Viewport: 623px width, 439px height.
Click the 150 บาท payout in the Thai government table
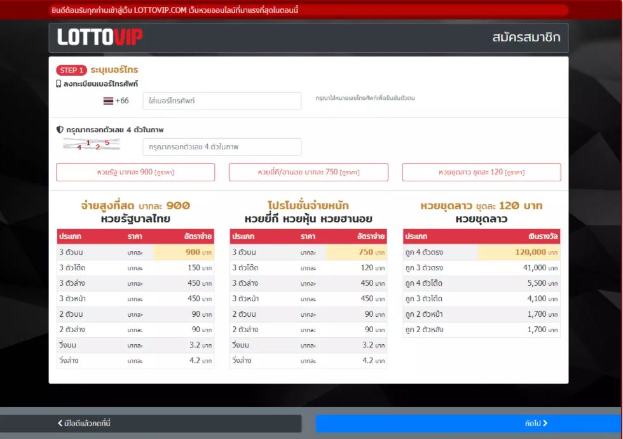coord(200,268)
